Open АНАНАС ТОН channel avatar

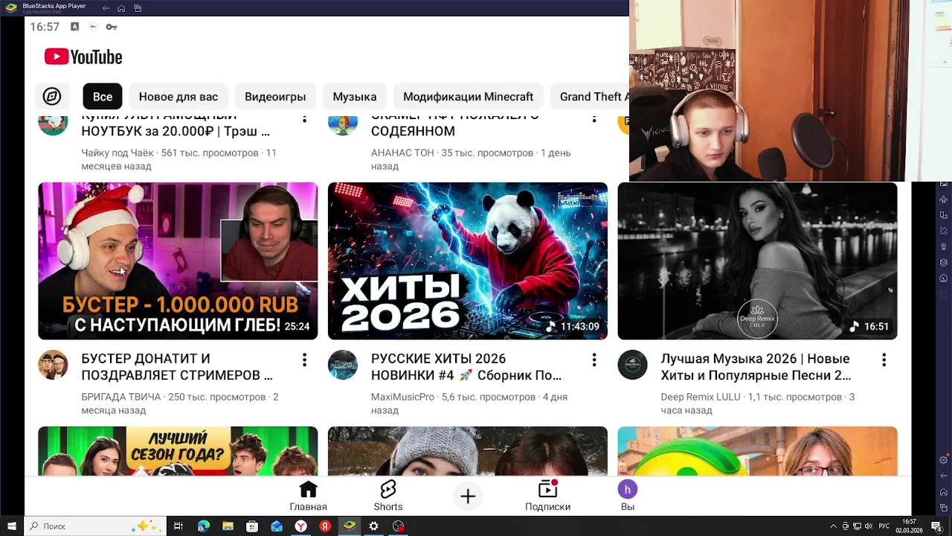click(x=342, y=125)
